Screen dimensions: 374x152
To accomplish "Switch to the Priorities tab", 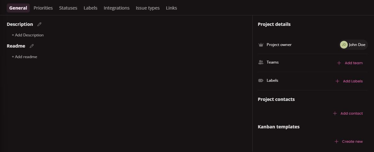I will coord(43,8).
